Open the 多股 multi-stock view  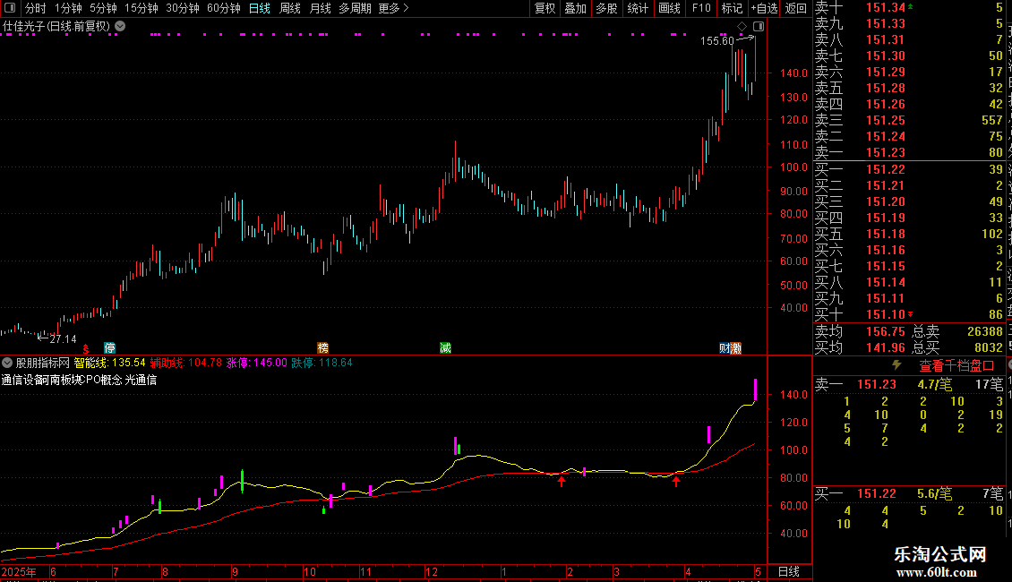click(606, 8)
